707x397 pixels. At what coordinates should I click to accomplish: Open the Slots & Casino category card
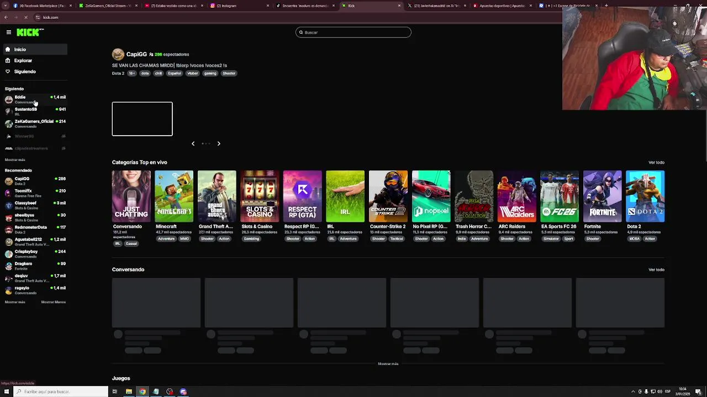(260, 196)
